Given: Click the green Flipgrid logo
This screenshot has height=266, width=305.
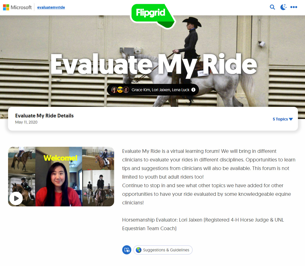Looking at the screenshot, I should (x=151, y=13).
